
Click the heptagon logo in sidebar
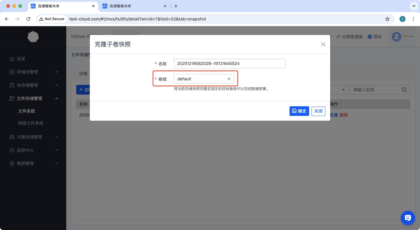[x=33, y=37]
